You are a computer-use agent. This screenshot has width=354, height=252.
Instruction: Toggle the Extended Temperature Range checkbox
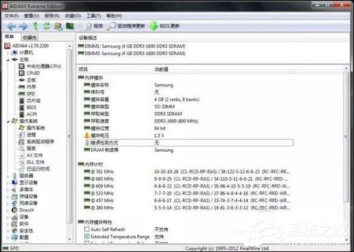[87, 236]
